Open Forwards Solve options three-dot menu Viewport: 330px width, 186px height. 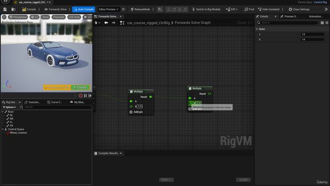[x=70, y=9]
